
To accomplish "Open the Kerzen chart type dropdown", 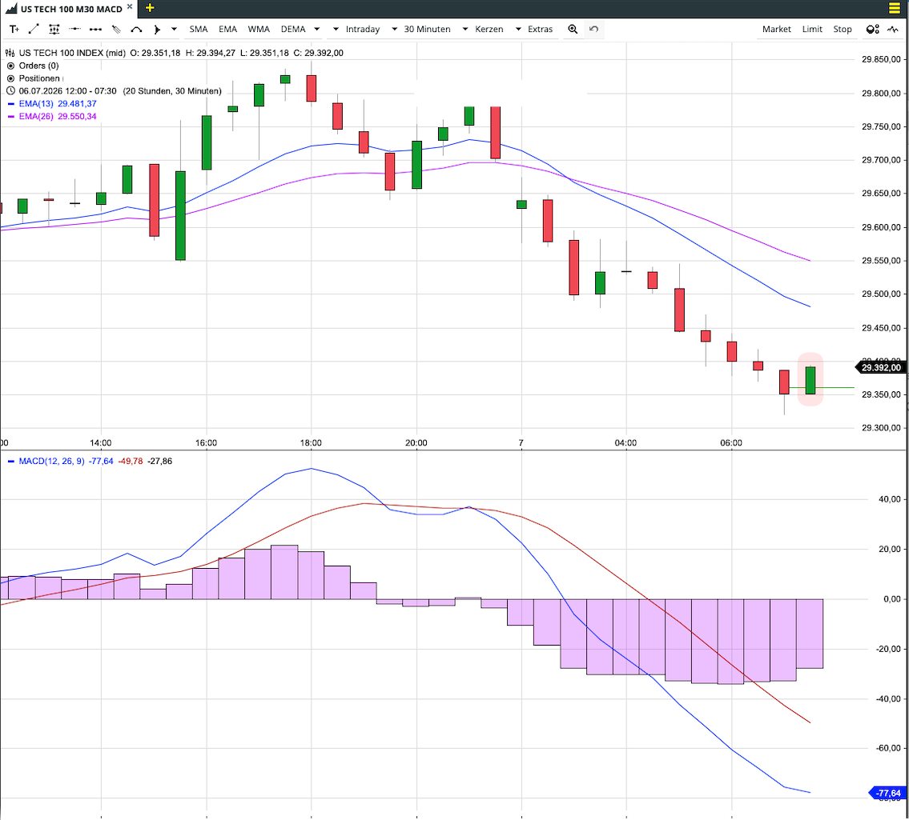I will pyautogui.click(x=483, y=29).
